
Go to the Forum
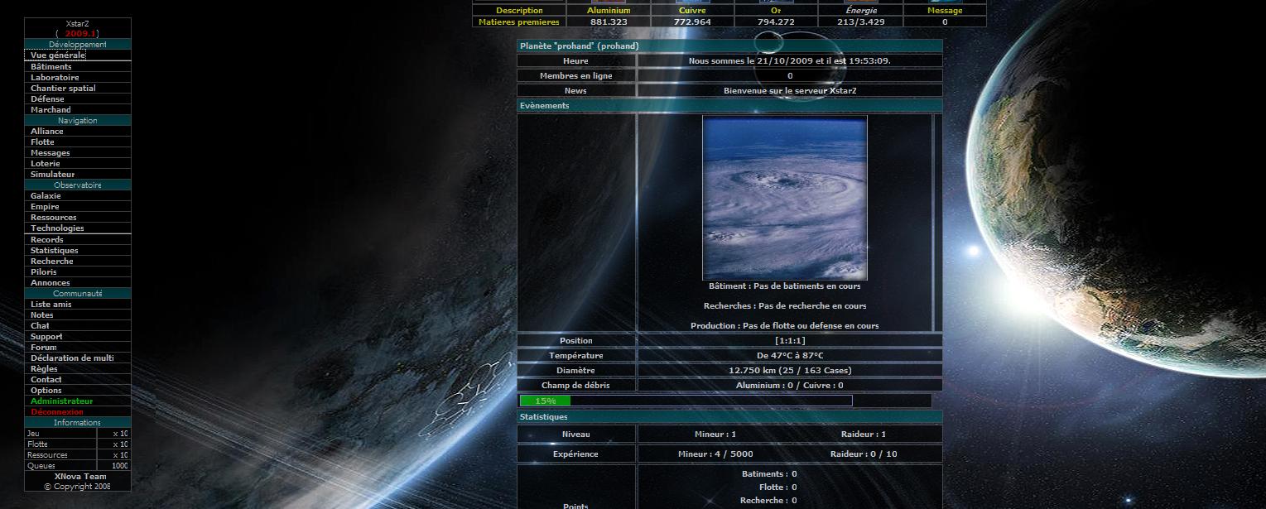click(x=44, y=348)
